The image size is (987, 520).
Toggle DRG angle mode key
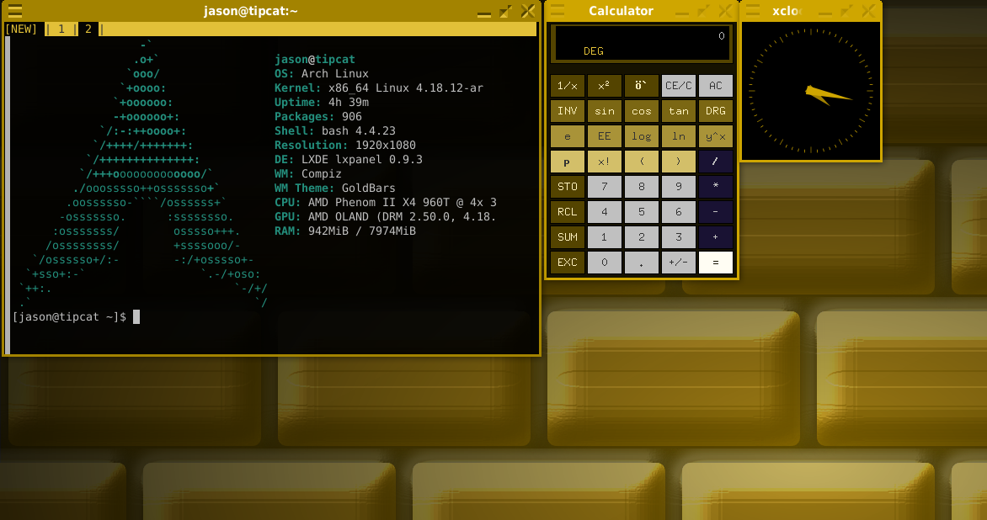pyautogui.click(x=716, y=111)
